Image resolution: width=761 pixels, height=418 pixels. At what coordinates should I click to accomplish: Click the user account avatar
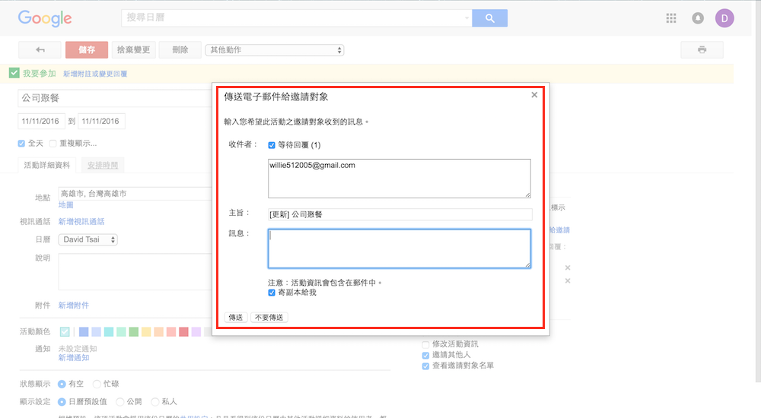724,18
